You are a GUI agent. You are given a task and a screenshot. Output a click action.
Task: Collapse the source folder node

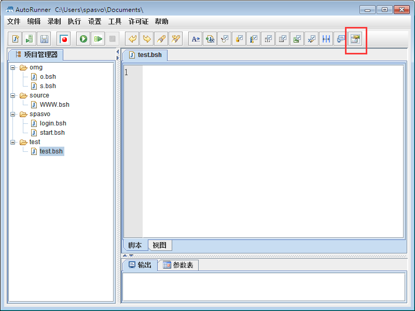point(12,95)
